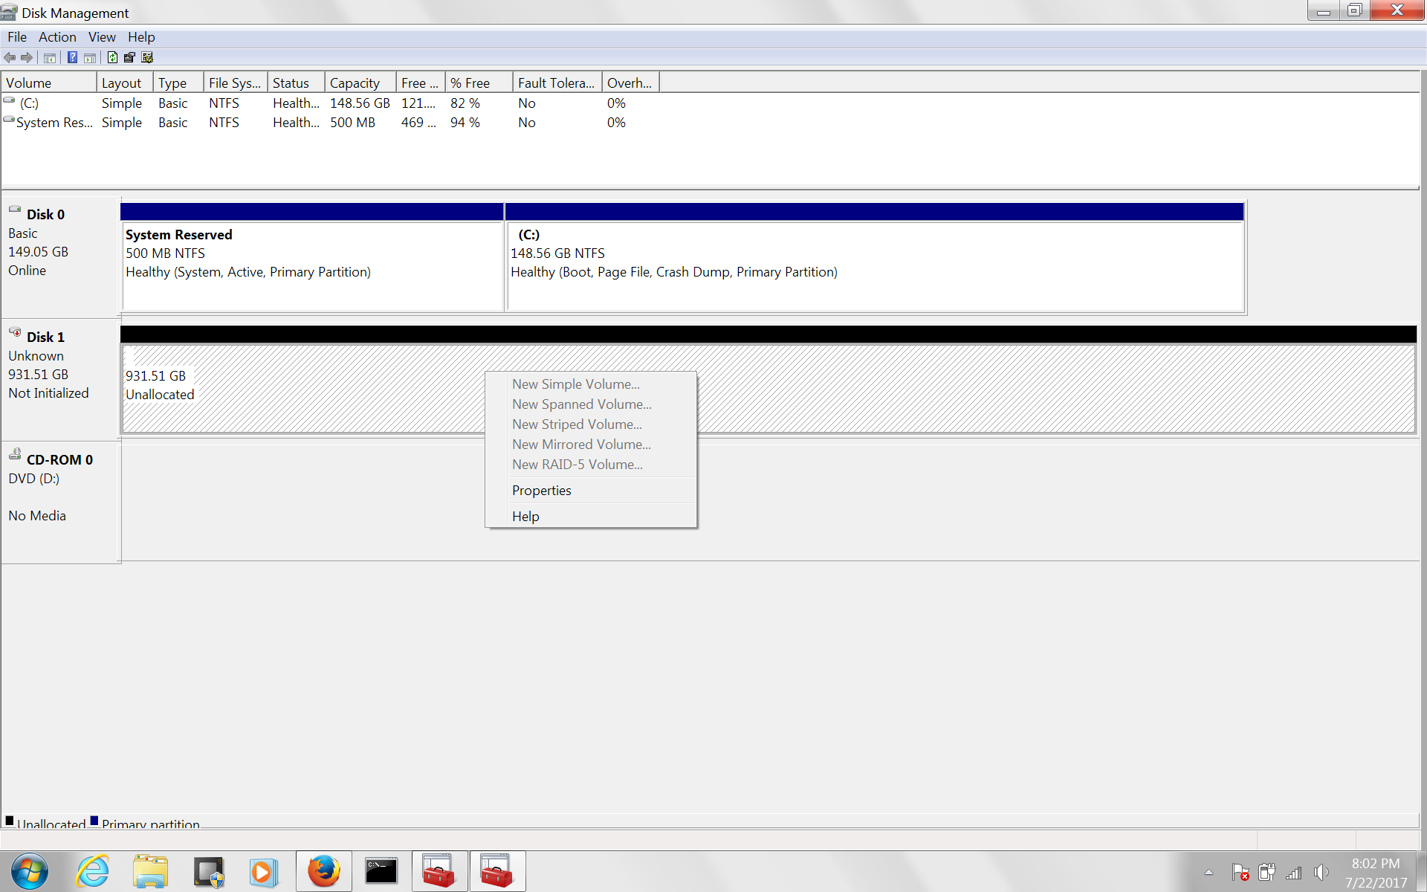Click the '500 MB' capacity cell
The width and height of the screenshot is (1427, 892).
[x=352, y=123]
